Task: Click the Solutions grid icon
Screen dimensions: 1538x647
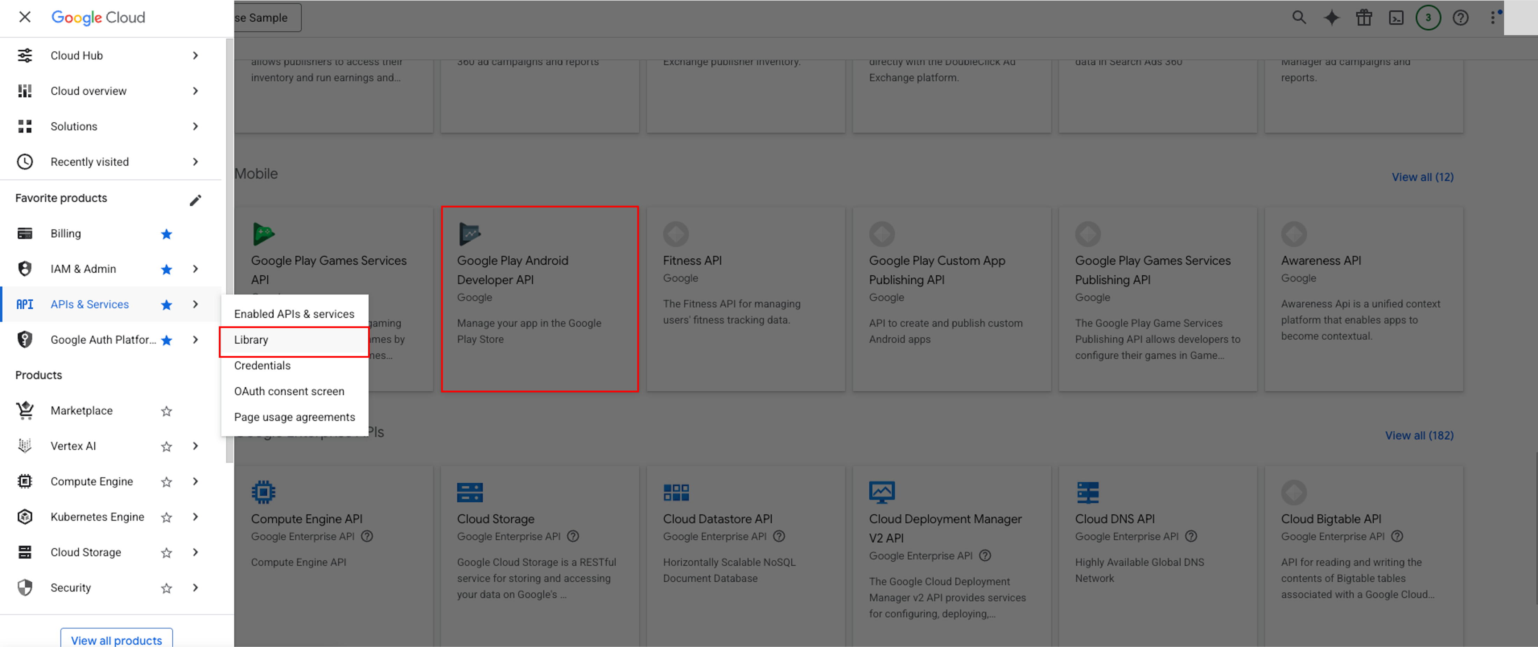Action: (24, 126)
